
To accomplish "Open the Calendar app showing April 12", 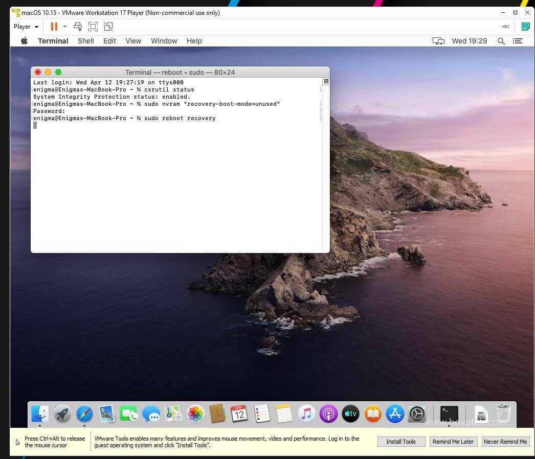I will click(x=239, y=414).
